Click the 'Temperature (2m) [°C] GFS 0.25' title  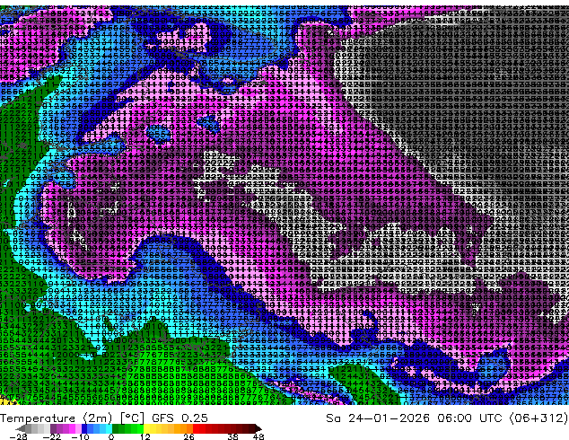click(x=104, y=418)
